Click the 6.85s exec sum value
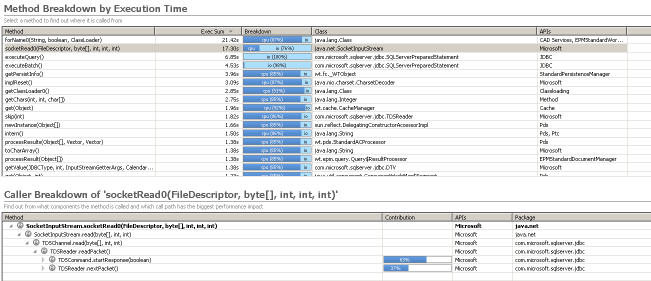Viewport: 651px width, 281px height. (x=231, y=57)
